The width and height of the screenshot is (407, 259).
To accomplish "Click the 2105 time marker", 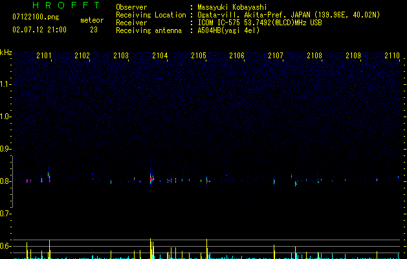I will tap(199, 56).
